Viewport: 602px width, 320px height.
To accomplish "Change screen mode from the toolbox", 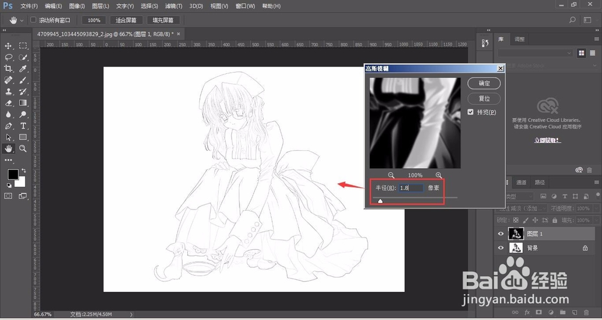I will click(x=23, y=196).
